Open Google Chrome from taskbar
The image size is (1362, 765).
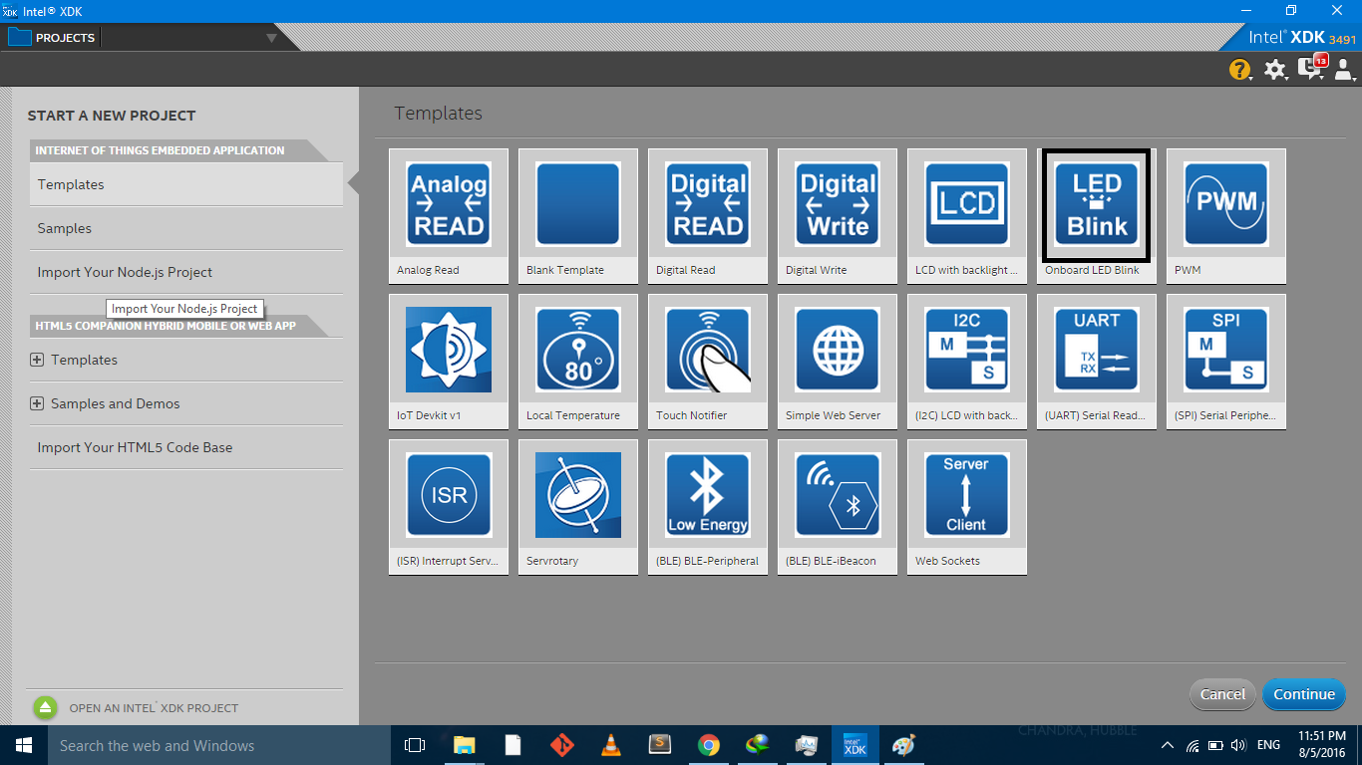(x=709, y=745)
